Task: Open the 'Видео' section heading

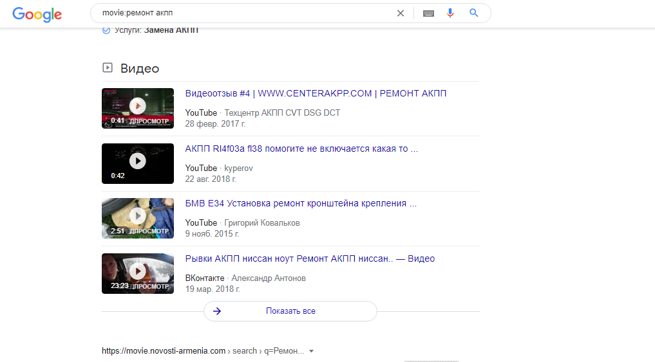Action: click(140, 68)
